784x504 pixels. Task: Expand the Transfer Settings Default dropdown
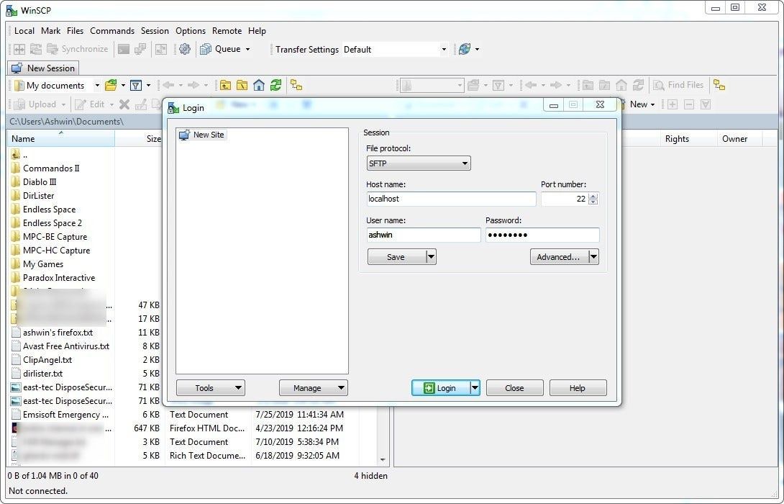(x=444, y=49)
